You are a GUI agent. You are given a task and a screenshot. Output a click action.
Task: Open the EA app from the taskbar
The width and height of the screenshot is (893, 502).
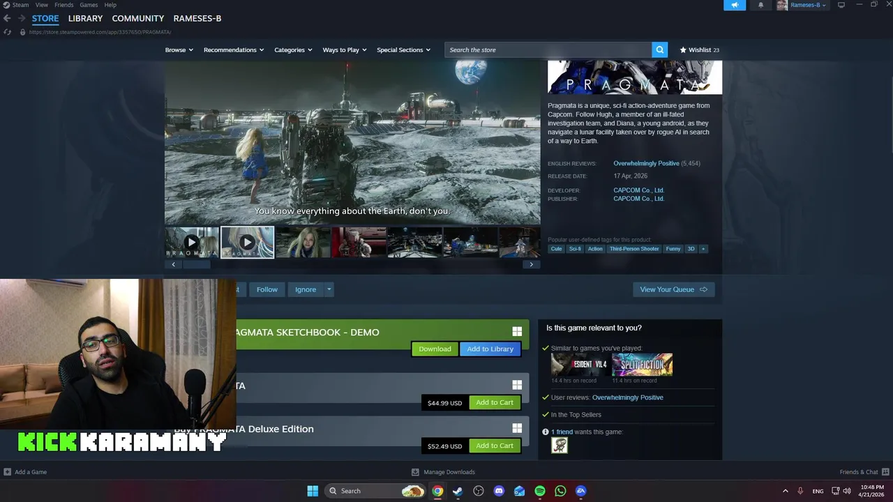(x=580, y=491)
